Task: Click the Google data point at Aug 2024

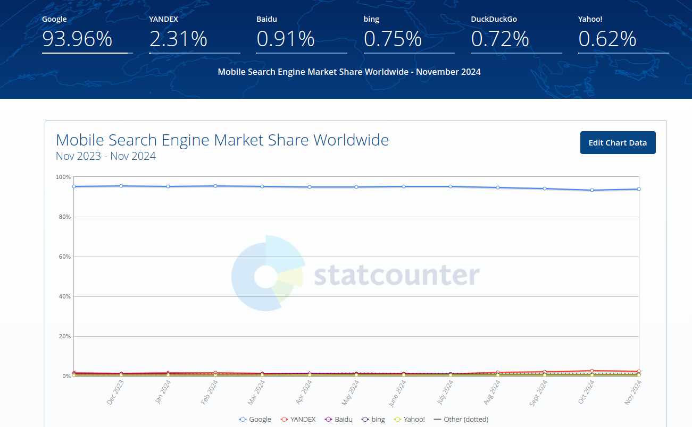Action: pyautogui.click(x=498, y=187)
